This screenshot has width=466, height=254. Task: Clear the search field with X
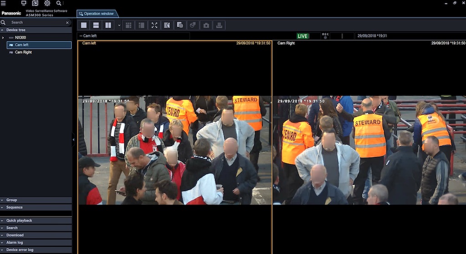(x=67, y=22)
